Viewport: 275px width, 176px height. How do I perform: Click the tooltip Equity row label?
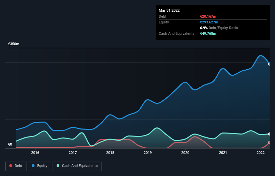point(164,22)
